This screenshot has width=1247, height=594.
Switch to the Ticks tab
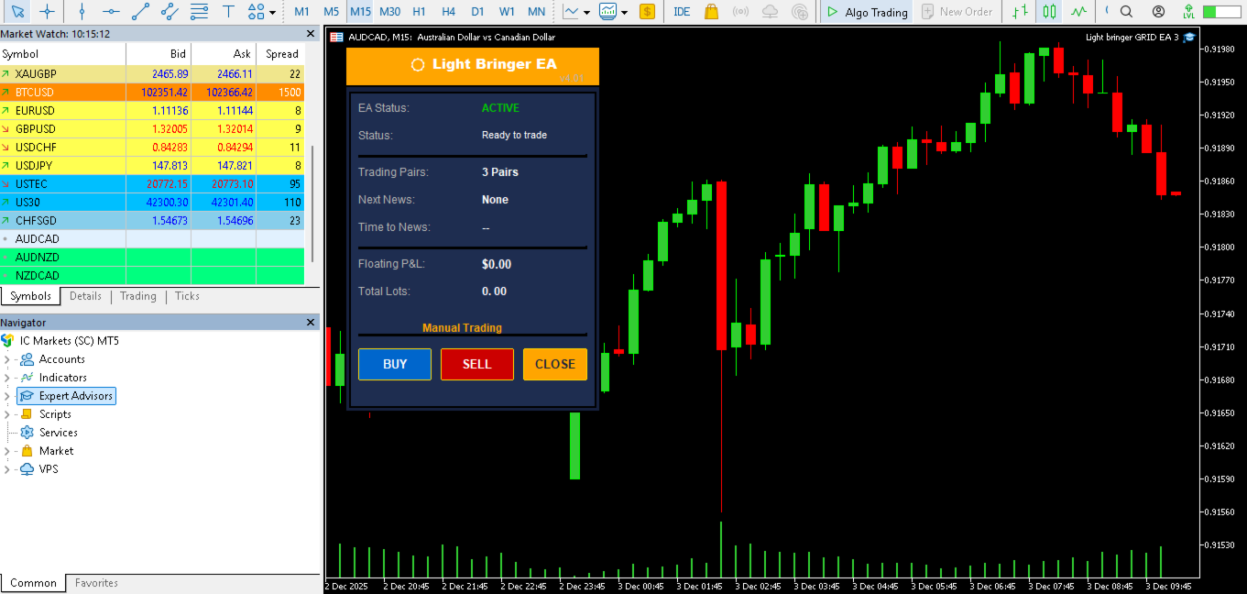point(187,296)
